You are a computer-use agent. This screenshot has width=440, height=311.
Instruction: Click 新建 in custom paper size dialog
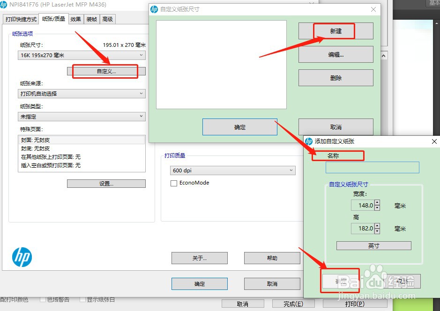click(336, 31)
